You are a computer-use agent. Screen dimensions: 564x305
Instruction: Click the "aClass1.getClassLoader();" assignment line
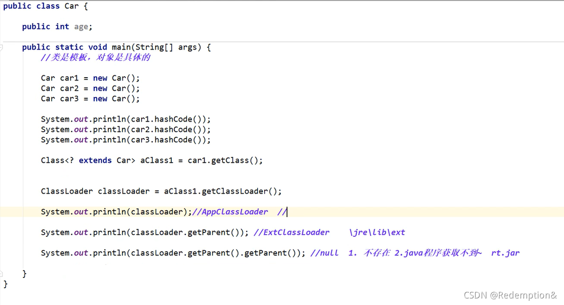tap(161, 191)
